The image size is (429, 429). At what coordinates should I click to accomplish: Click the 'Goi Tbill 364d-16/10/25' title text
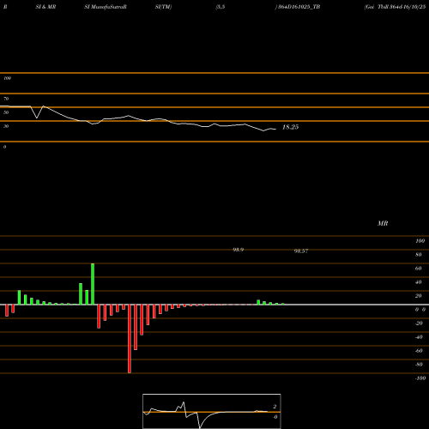click(395, 7)
